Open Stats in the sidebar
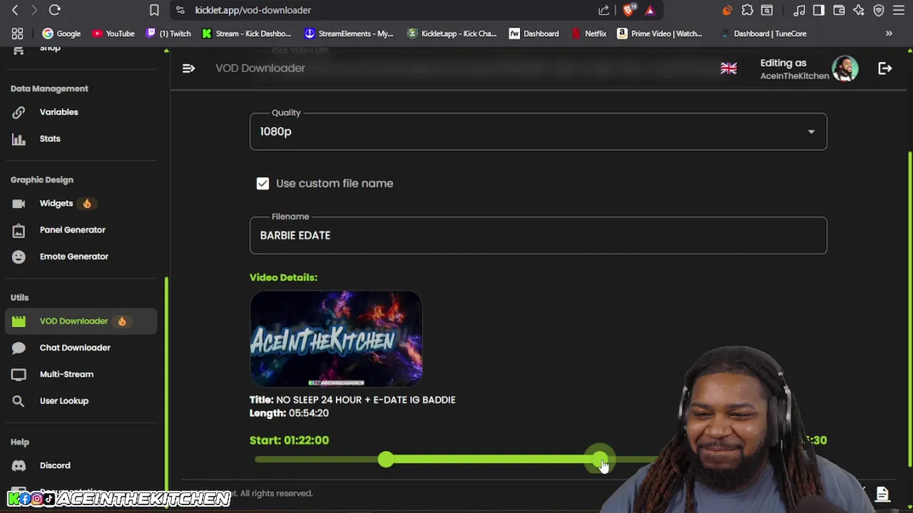The width and height of the screenshot is (913, 513). tap(81, 138)
